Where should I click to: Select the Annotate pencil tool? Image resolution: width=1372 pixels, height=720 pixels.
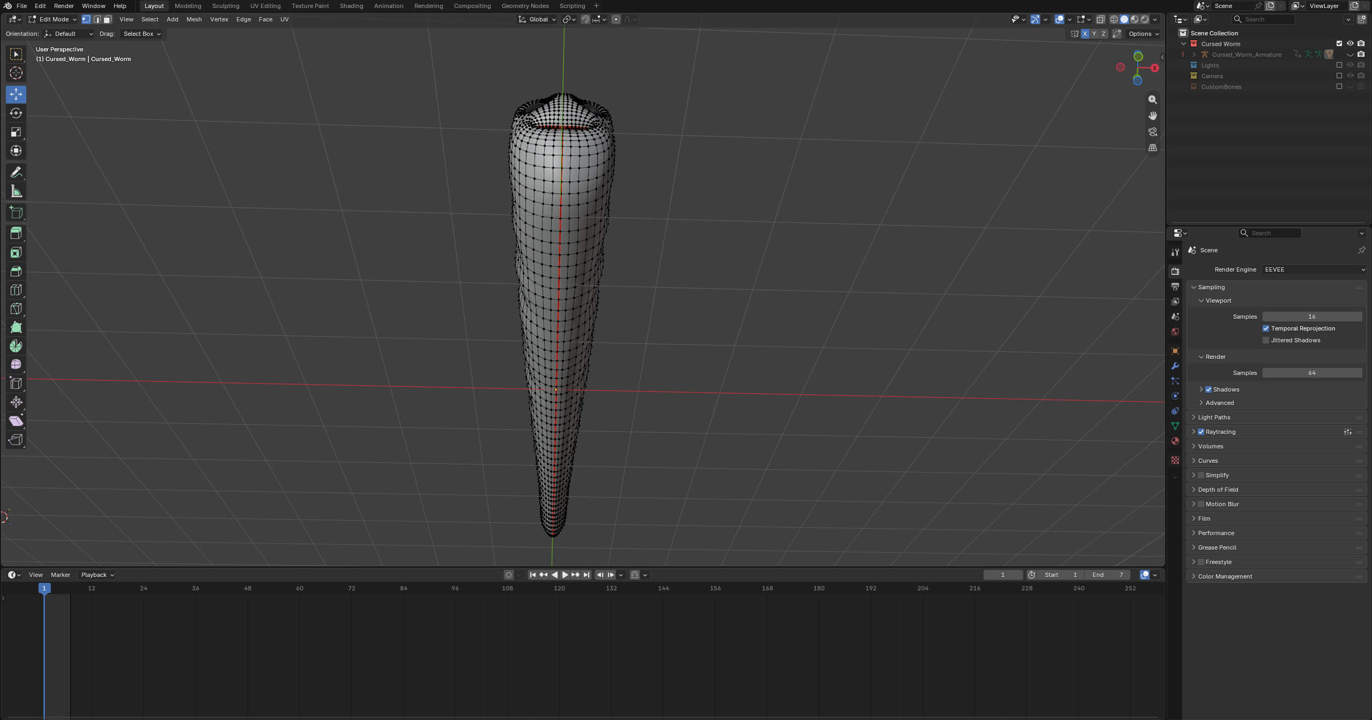tap(16, 172)
